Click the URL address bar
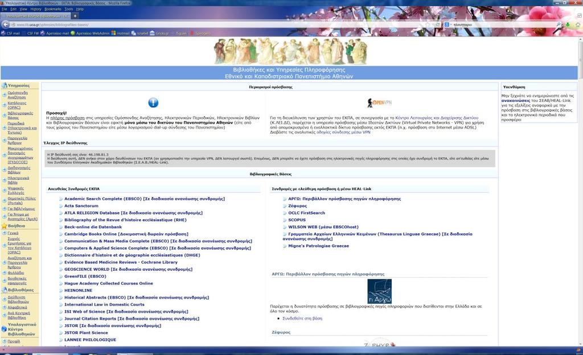 coord(219,24)
